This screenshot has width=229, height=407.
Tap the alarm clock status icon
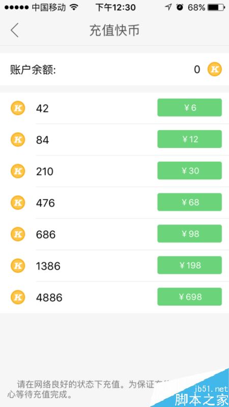pos(180,7)
